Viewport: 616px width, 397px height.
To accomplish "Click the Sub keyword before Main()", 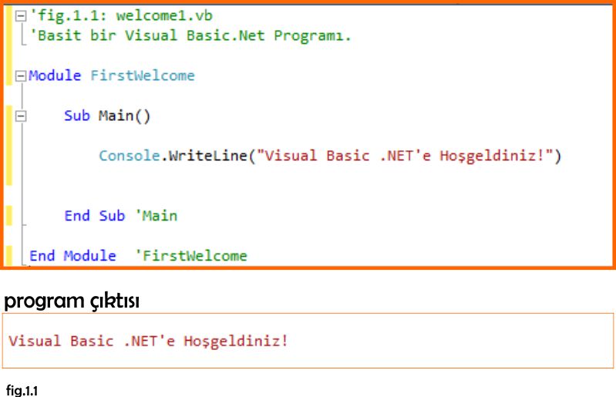I will pos(77,116).
